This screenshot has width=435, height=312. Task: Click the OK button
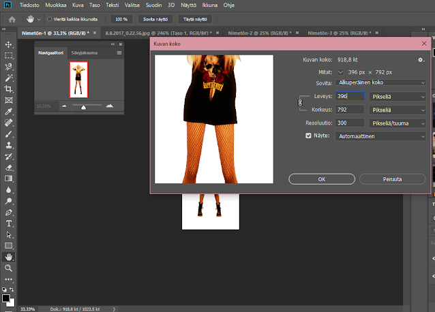click(x=321, y=179)
